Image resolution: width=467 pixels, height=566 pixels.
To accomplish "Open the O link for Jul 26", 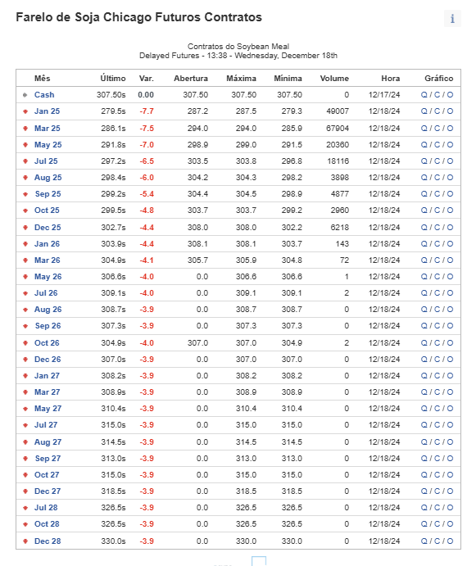I will 450,293.
